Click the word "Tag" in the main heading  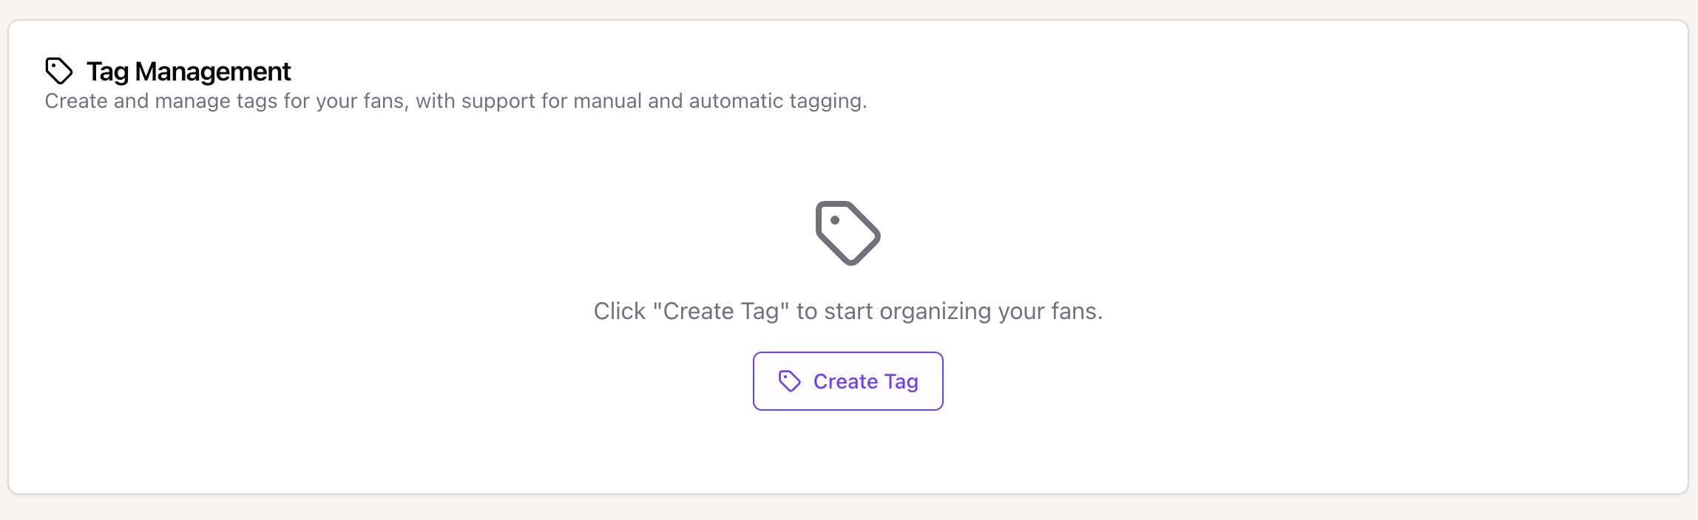pyautogui.click(x=108, y=72)
